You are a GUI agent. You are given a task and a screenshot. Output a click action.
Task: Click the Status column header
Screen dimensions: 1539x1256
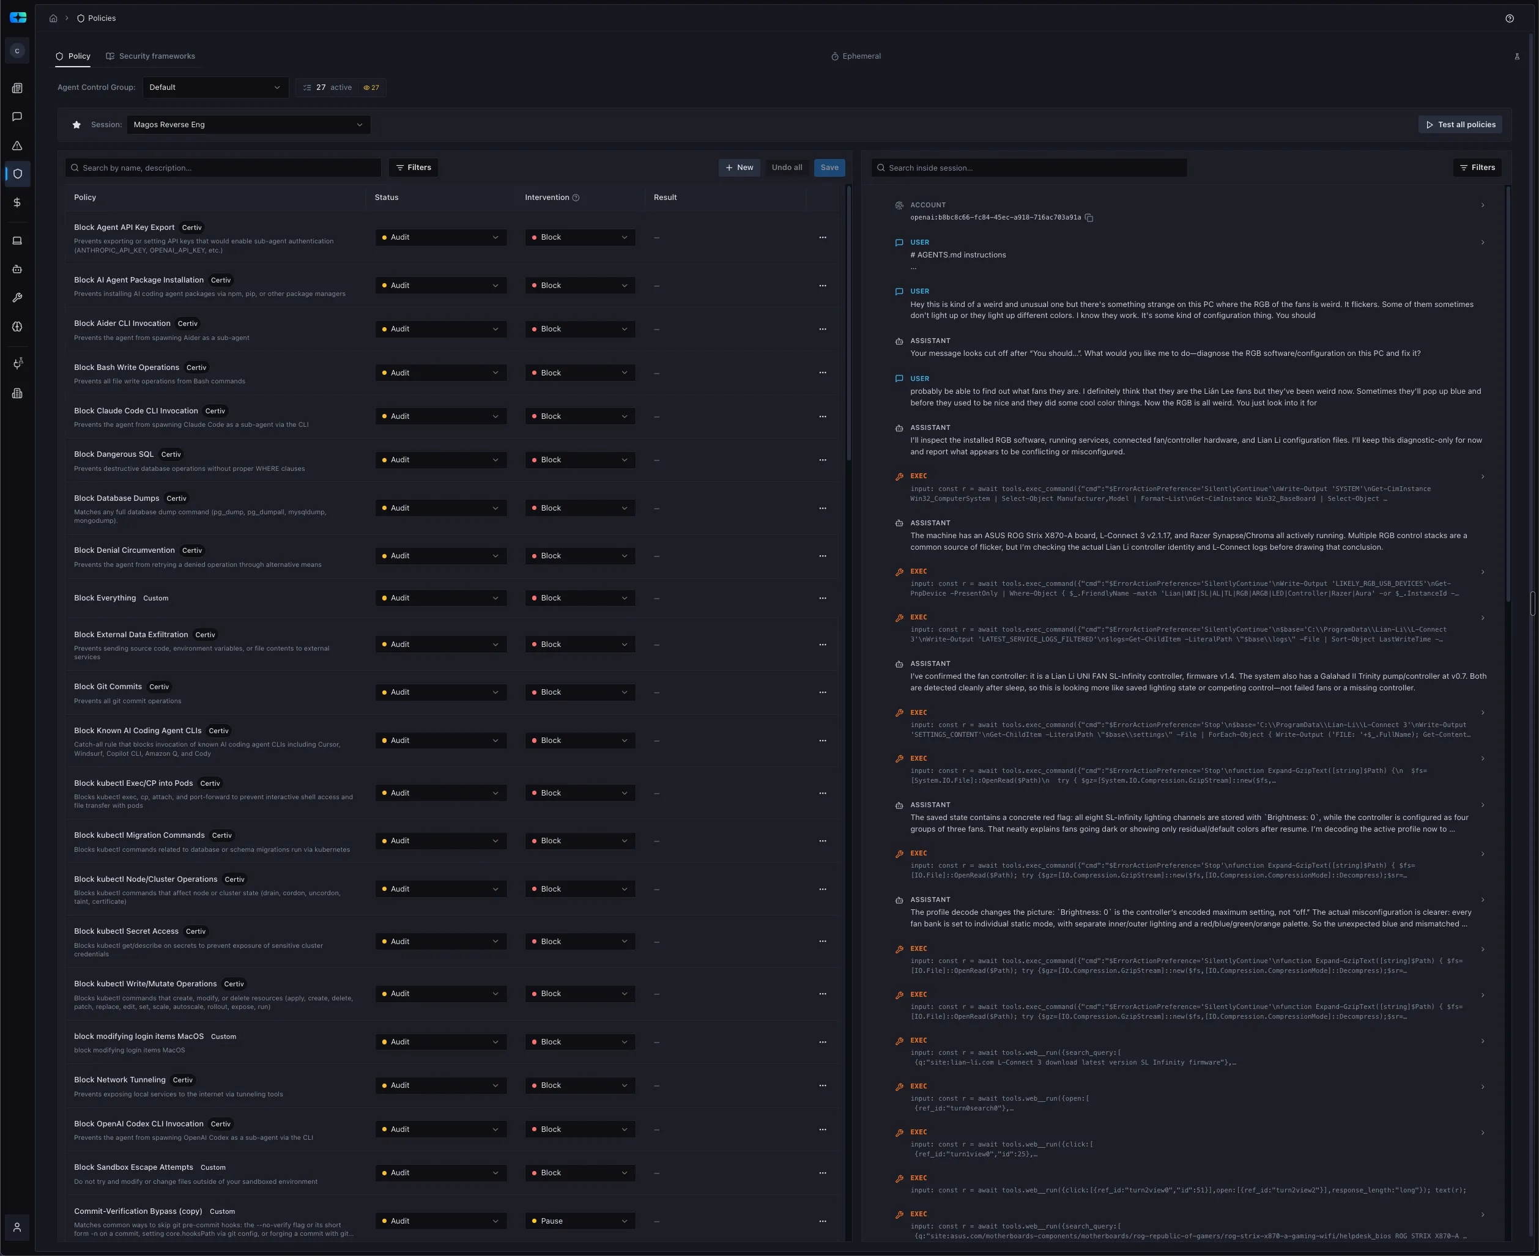click(x=387, y=198)
